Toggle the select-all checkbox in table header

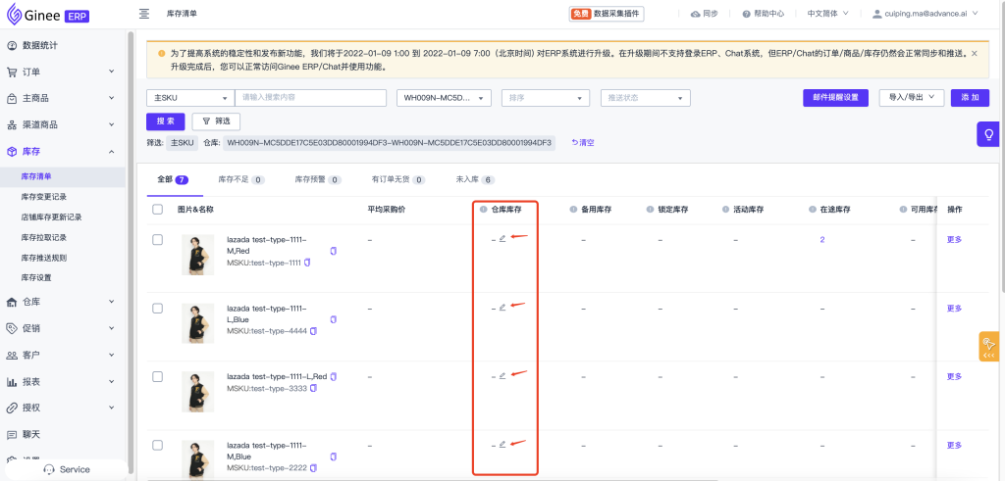158,209
